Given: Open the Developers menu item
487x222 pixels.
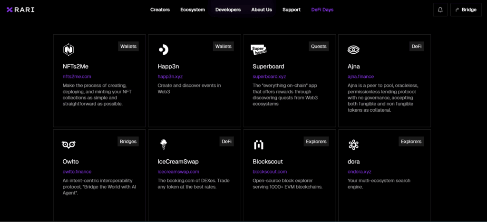Looking at the screenshot, I should [228, 10].
